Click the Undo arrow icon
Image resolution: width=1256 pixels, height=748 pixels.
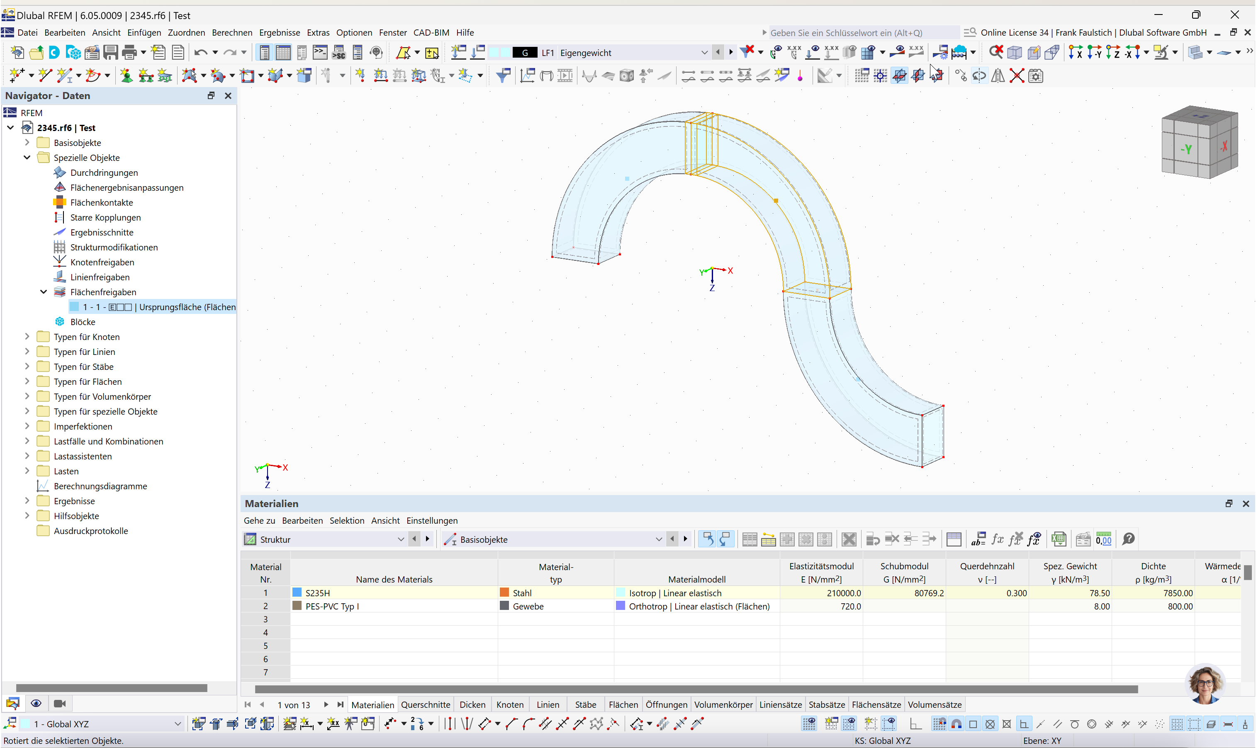coord(200,52)
